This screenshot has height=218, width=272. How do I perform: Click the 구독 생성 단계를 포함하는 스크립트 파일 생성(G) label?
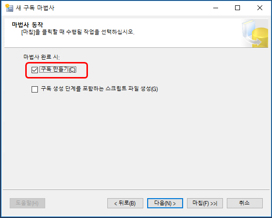(100, 89)
